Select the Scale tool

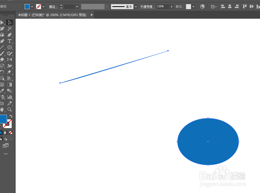[x=2, y=66]
